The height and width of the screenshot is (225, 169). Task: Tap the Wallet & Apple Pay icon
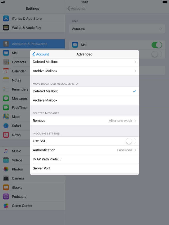click(x=6, y=28)
